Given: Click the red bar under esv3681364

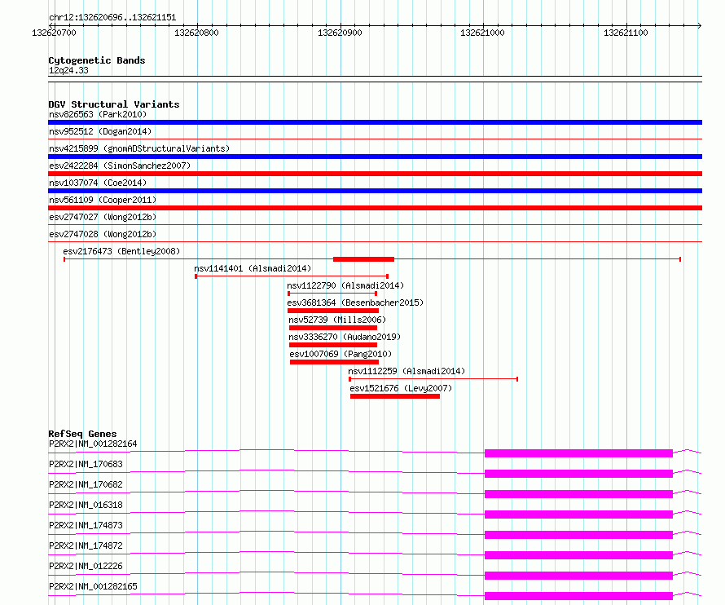Looking at the screenshot, I should coord(333,311).
